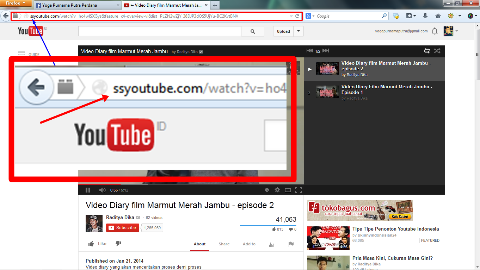Pause the video playback

88,190
